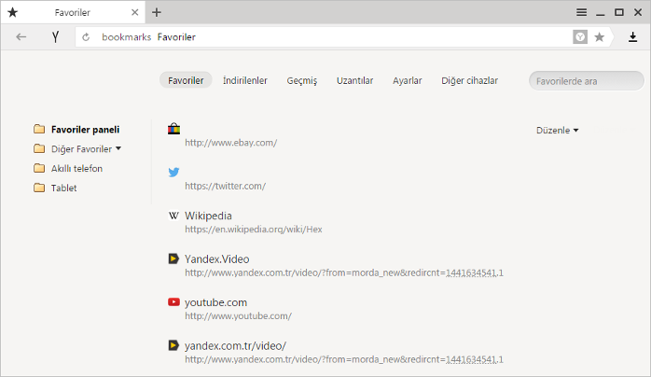
Task: Open the Wikipedia bookmark title
Action: tap(208, 216)
